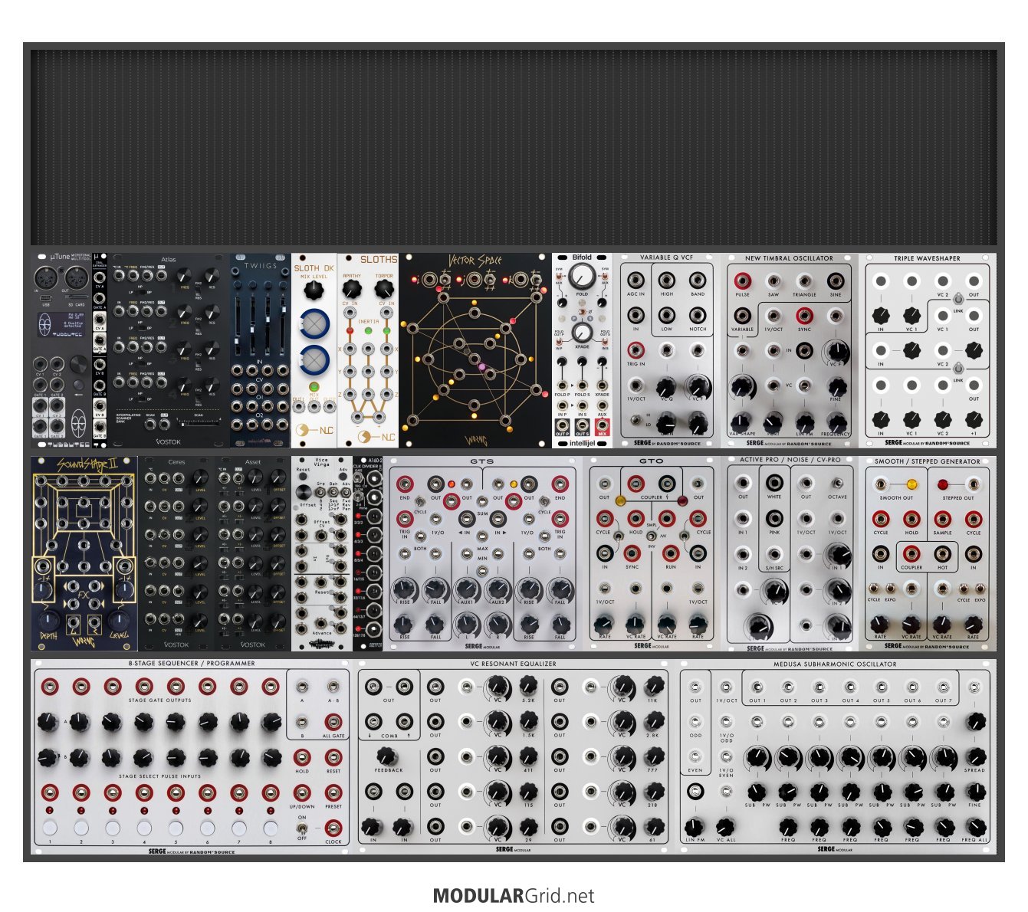The image size is (1028, 912).
Task: Click the HOT jack on Smooth/Stepped Generator
Action: point(942,553)
